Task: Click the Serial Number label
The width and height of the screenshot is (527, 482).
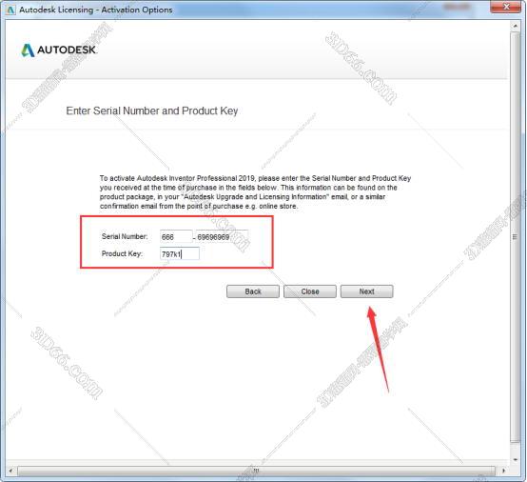Action: click(x=125, y=236)
